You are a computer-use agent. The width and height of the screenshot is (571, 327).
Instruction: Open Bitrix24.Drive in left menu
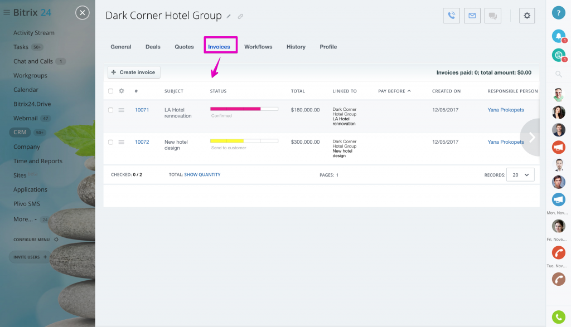32,104
